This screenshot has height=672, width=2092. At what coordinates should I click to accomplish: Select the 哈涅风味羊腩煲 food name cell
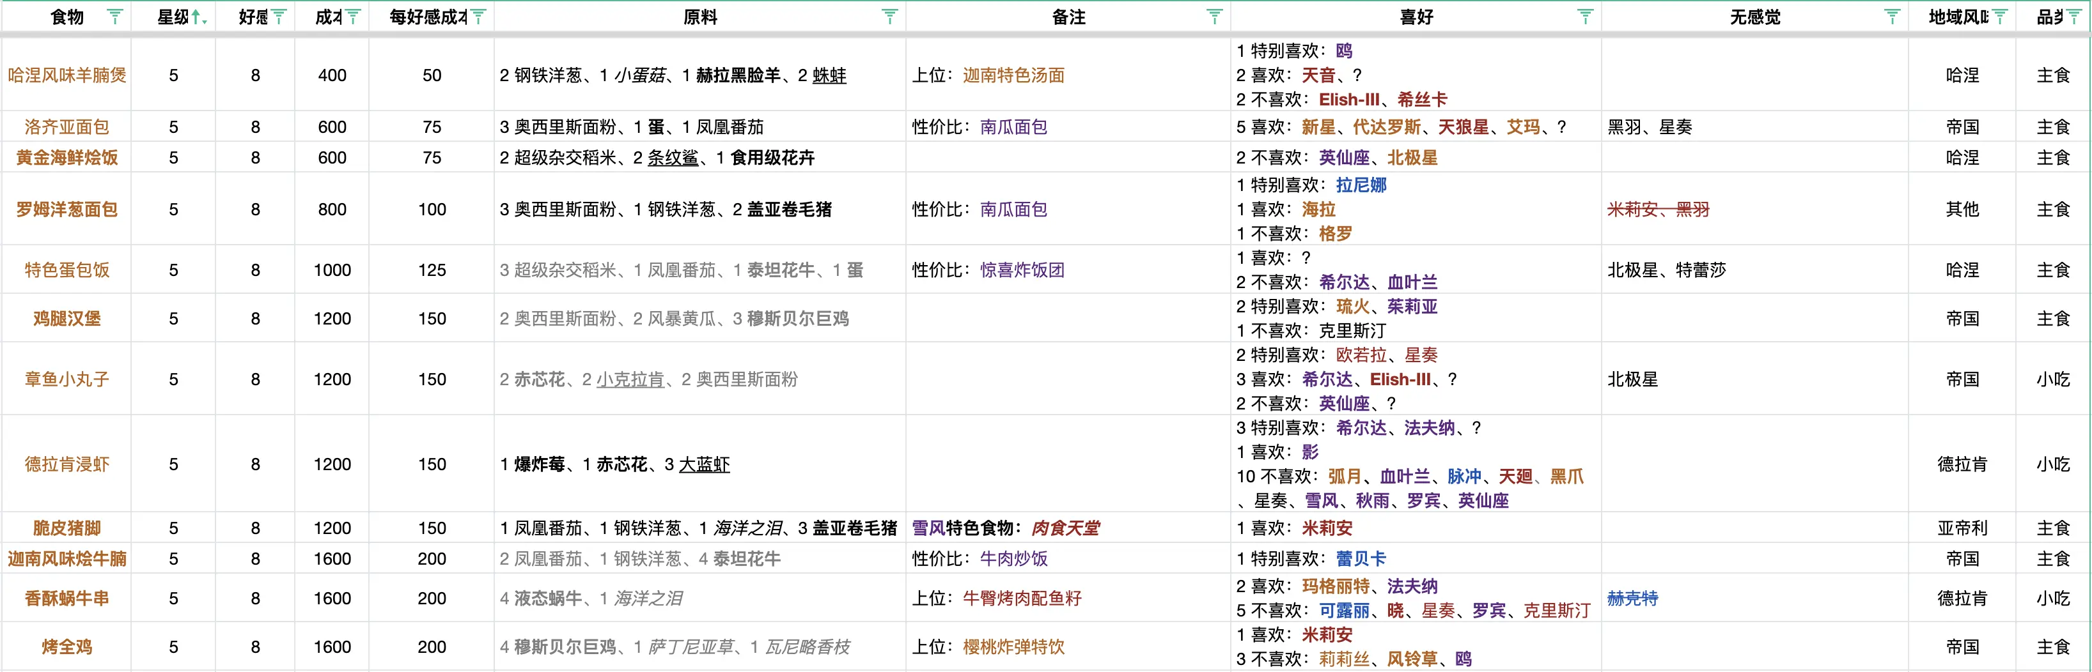66,75
